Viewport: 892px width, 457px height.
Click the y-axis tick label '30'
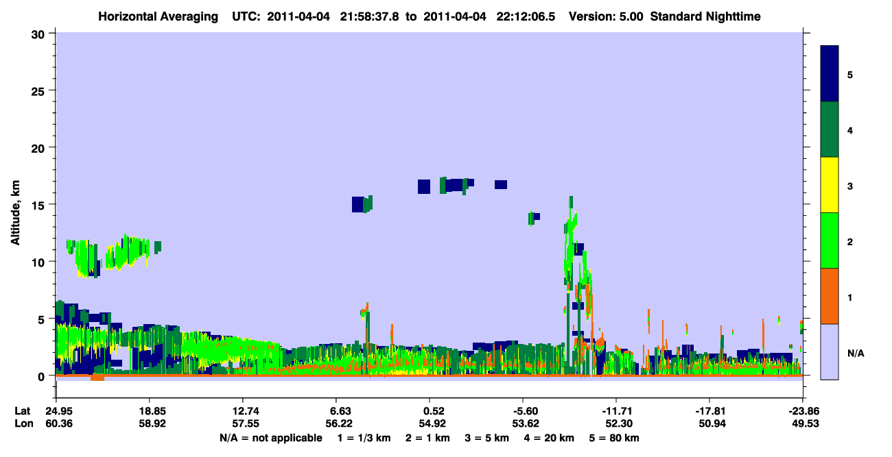39,34
